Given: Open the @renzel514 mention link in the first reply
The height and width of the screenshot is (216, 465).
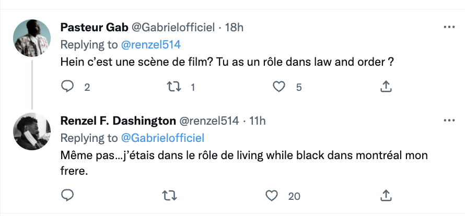Looking at the screenshot, I should [x=151, y=44].
